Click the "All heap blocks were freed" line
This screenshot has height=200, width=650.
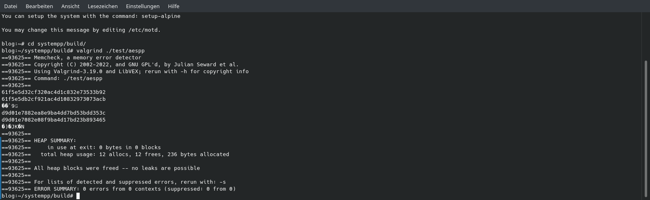117,168
